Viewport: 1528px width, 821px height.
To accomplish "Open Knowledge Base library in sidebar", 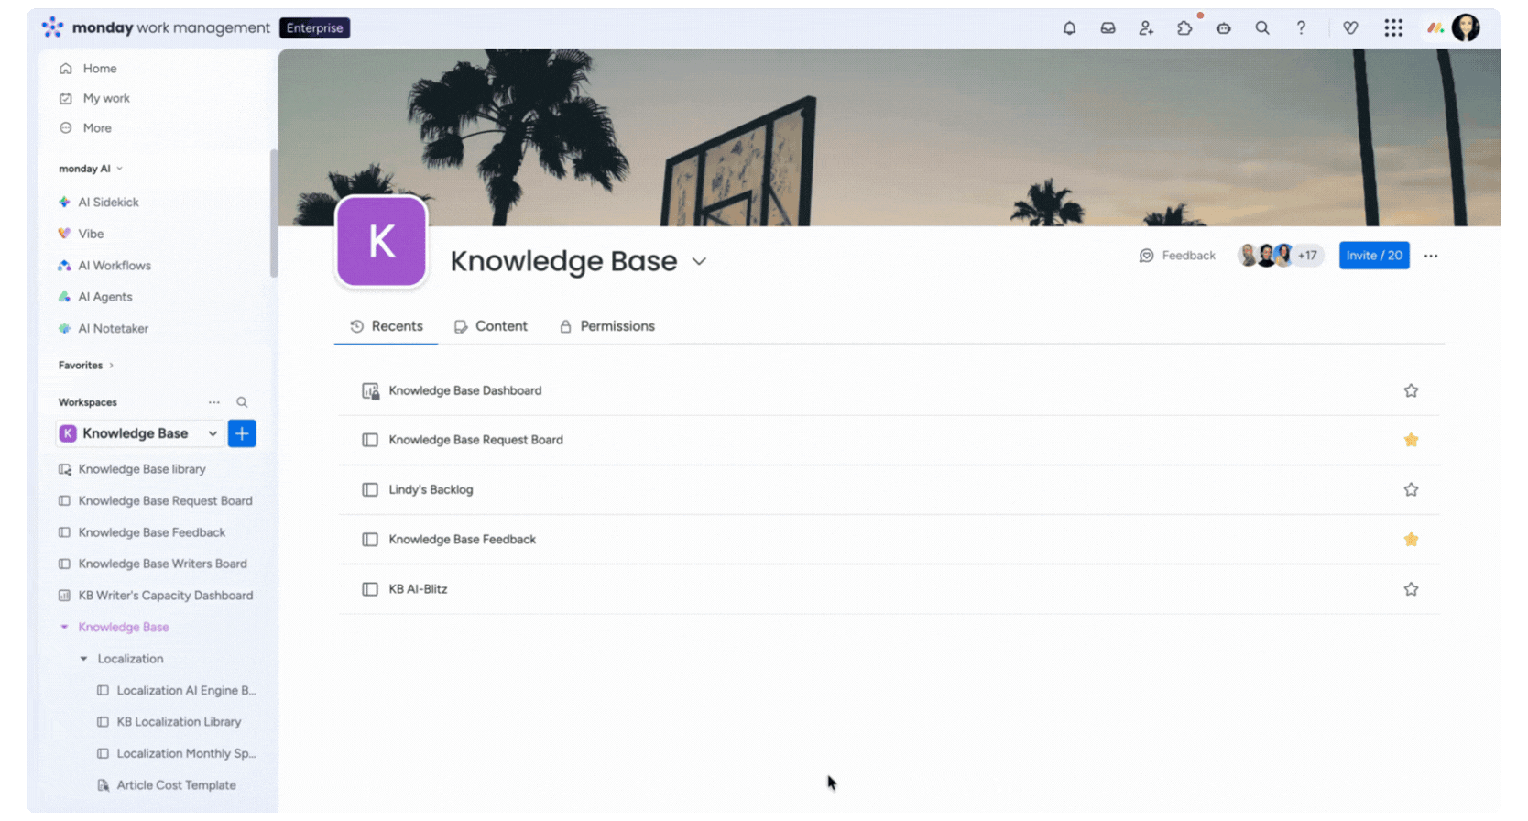I will pyautogui.click(x=142, y=469).
